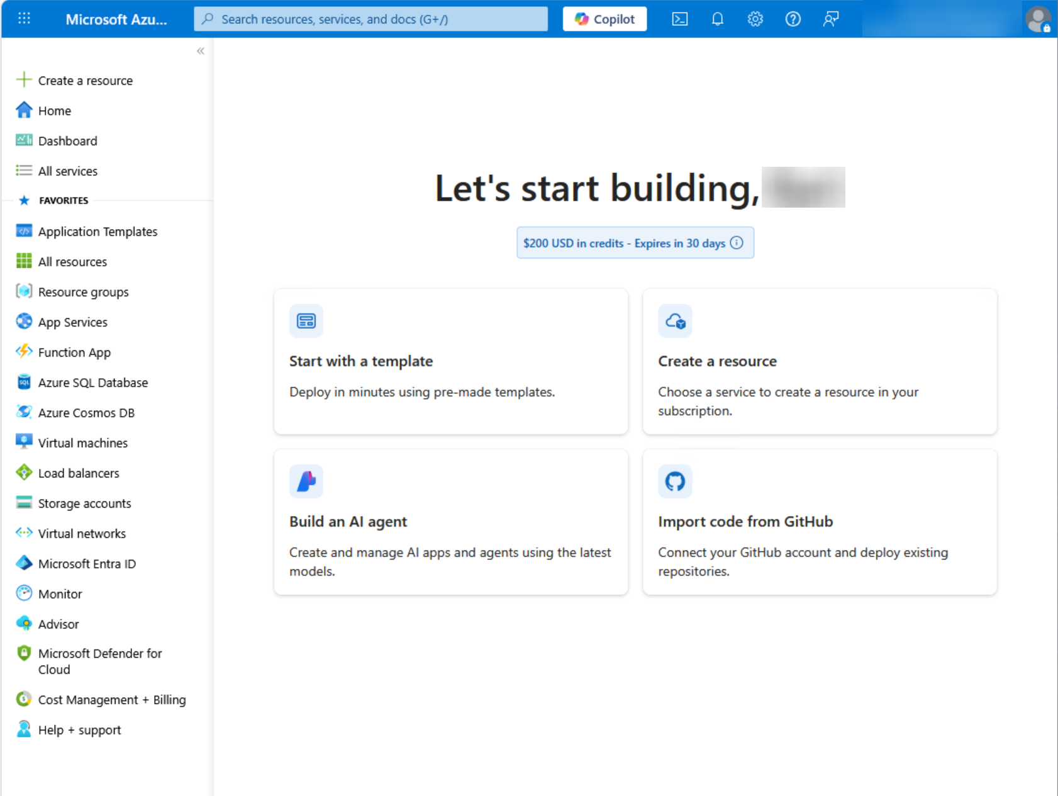Open Virtual machines label
Viewport: 1058px width, 796px height.
click(x=83, y=443)
